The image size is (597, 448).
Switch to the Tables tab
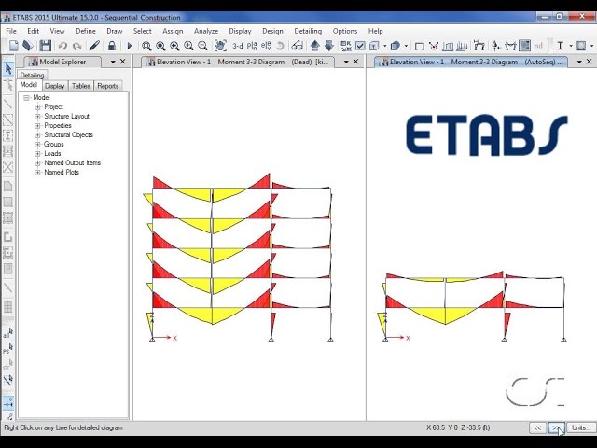(x=81, y=86)
